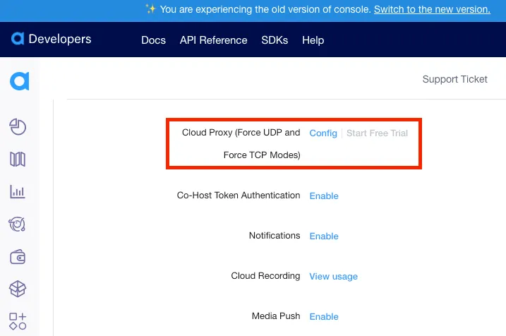Go to API Reference in navigation

(x=213, y=40)
